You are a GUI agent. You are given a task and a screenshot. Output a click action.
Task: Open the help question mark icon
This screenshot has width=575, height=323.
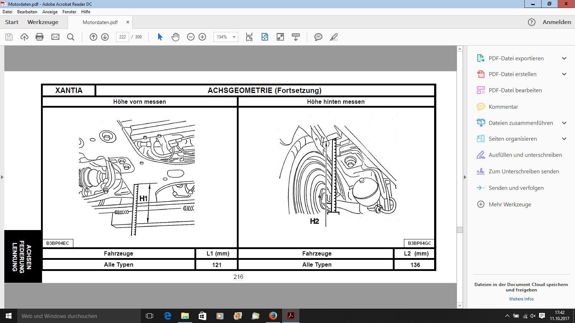click(532, 22)
